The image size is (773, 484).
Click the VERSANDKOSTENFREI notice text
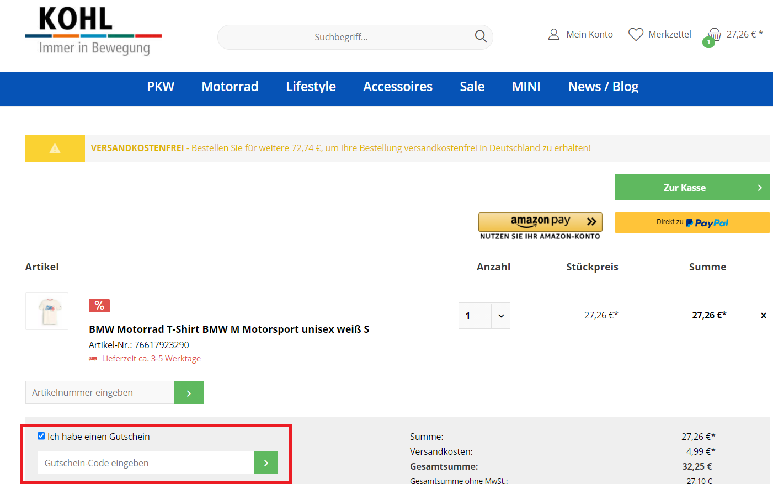tap(340, 148)
